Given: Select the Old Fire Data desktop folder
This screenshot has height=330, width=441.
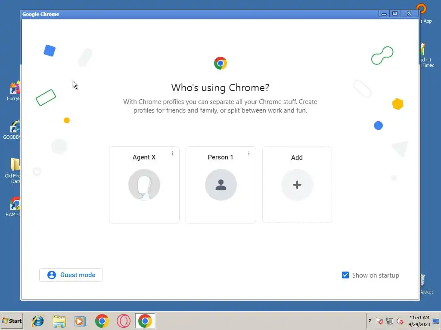Looking at the screenshot, I should click(x=12, y=171).
